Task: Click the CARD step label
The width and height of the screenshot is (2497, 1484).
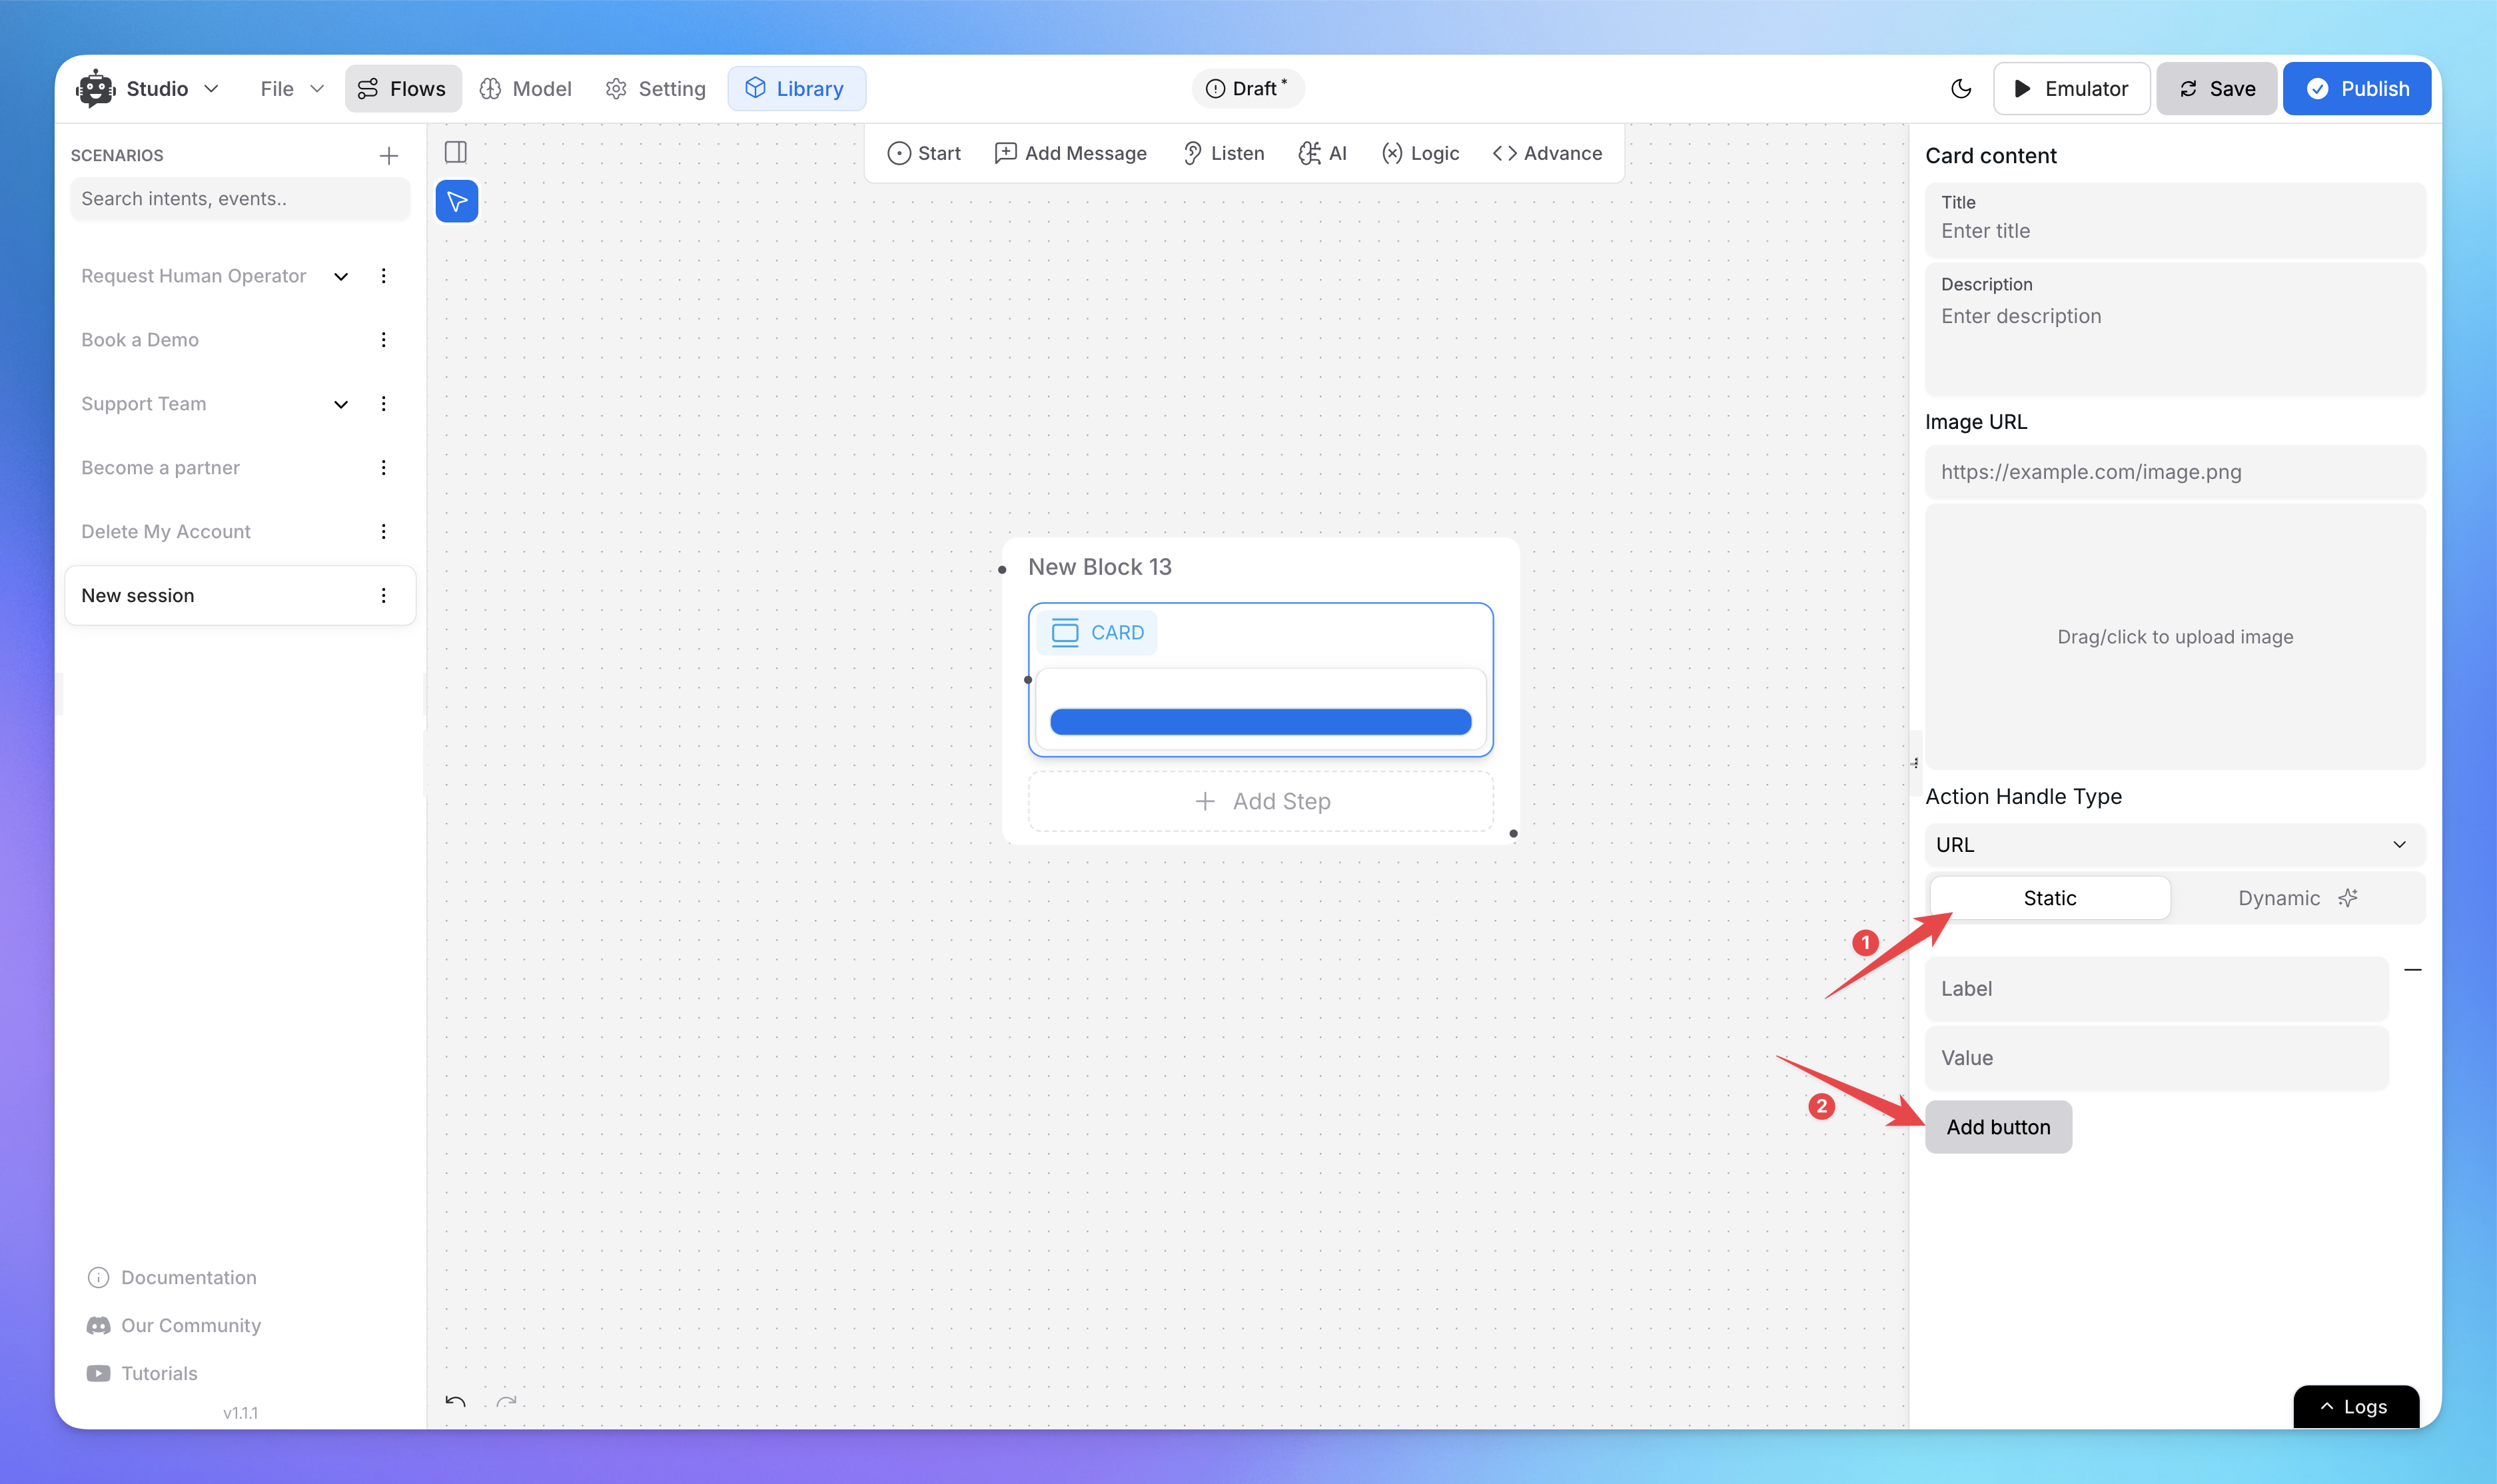Action: tap(1097, 633)
